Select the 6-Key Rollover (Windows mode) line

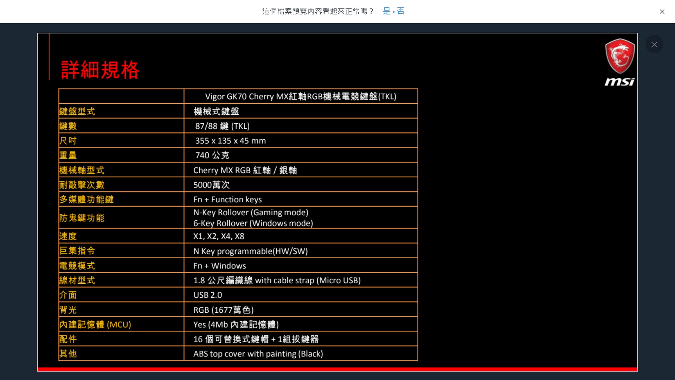(253, 223)
